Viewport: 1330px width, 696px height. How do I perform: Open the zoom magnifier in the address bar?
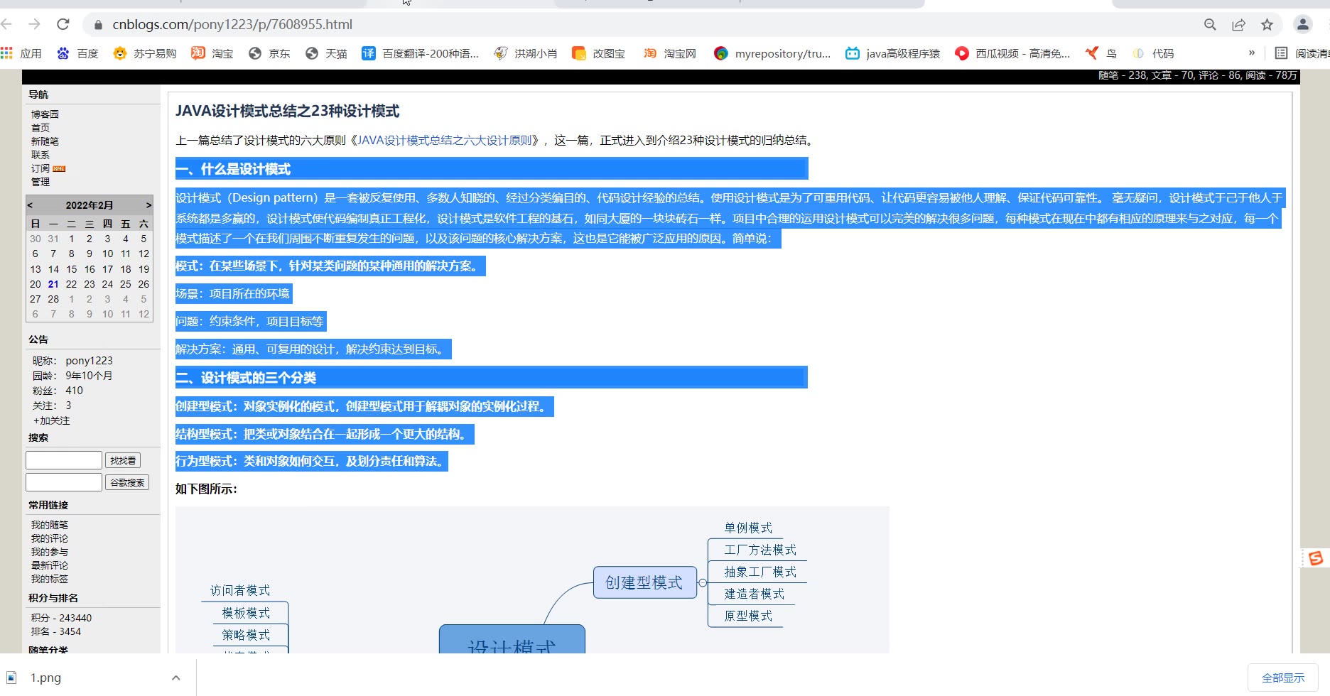1210,25
